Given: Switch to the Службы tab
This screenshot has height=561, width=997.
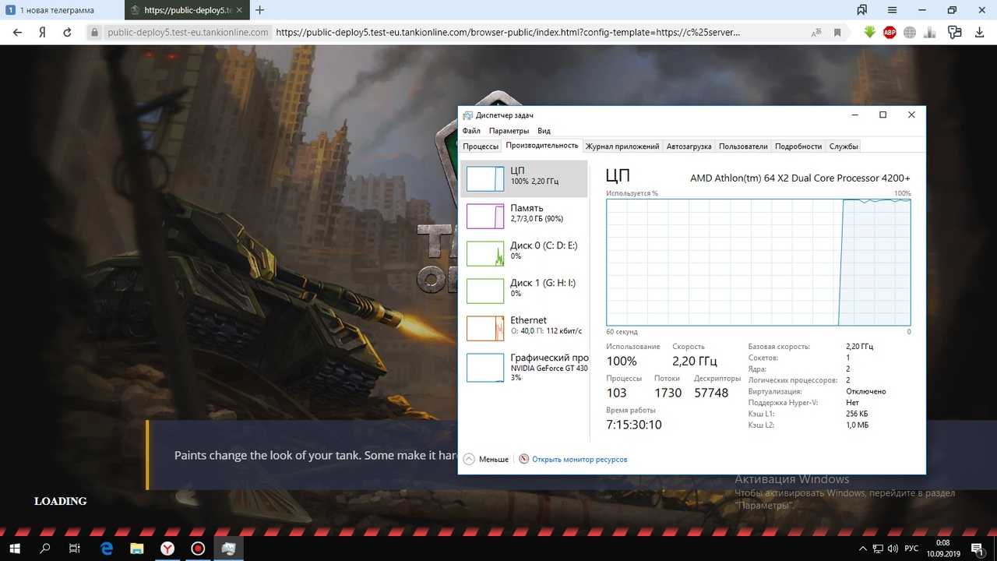Looking at the screenshot, I should click(844, 146).
